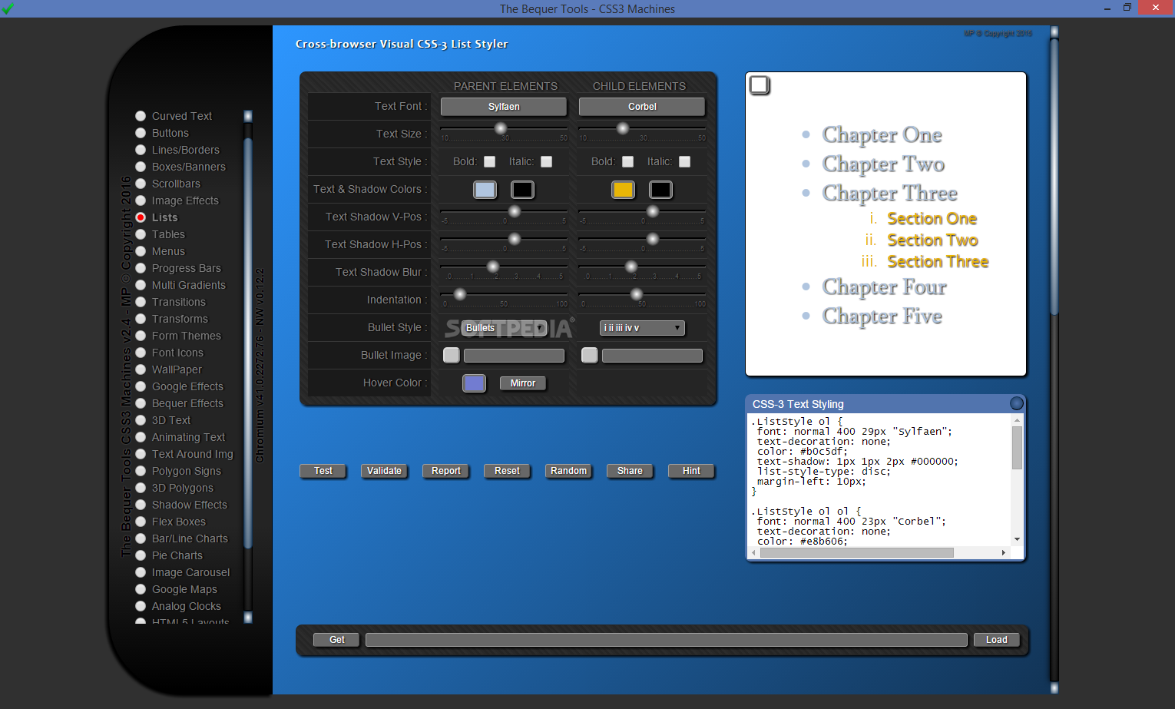This screenshot has height=709, width=1175.
Task: Click the Bullet Image picker square for child elements
Action: coord(590,355)
